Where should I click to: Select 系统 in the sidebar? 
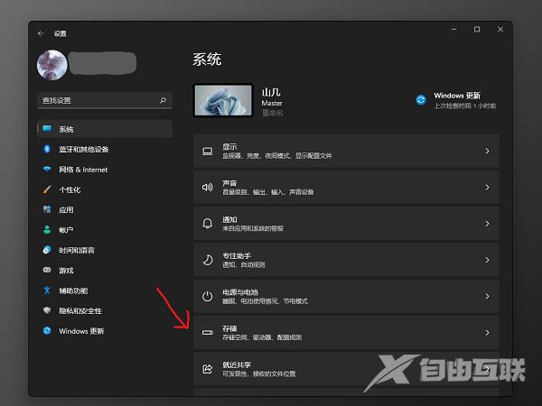tap(105, 129)
